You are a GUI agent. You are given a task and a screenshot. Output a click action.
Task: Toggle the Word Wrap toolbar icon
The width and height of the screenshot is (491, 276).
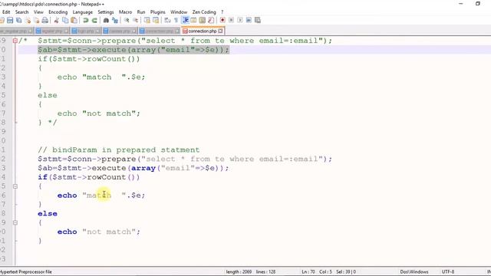(x=167, y=21)
